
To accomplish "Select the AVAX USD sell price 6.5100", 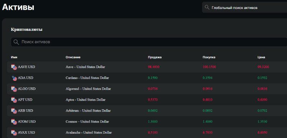I will pyautogui.click(x=153, y=133).
